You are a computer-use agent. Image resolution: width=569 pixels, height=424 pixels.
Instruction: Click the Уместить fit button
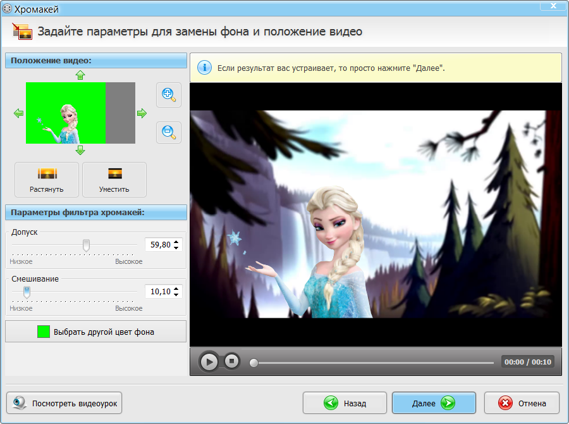114,180
